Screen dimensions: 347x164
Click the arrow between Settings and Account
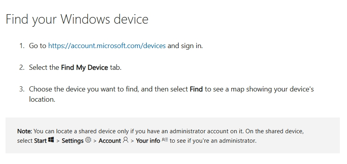coord(95,141)
